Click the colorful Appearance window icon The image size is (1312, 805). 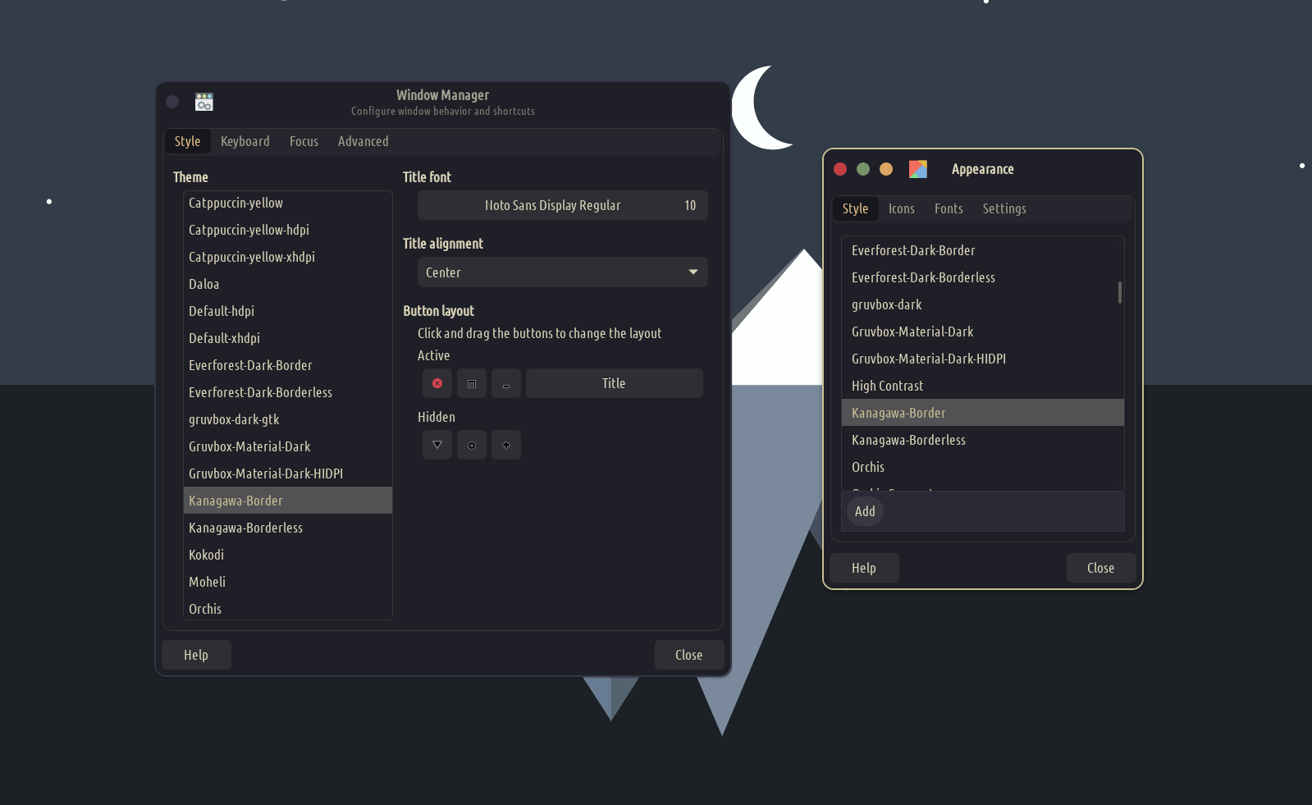click(918, 169)
